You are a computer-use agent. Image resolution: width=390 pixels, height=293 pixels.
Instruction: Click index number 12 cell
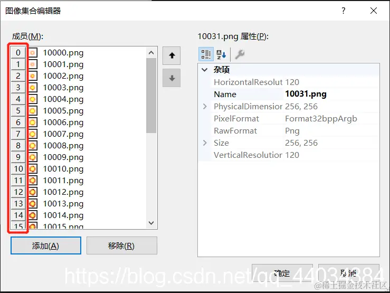tap(18, 192)
